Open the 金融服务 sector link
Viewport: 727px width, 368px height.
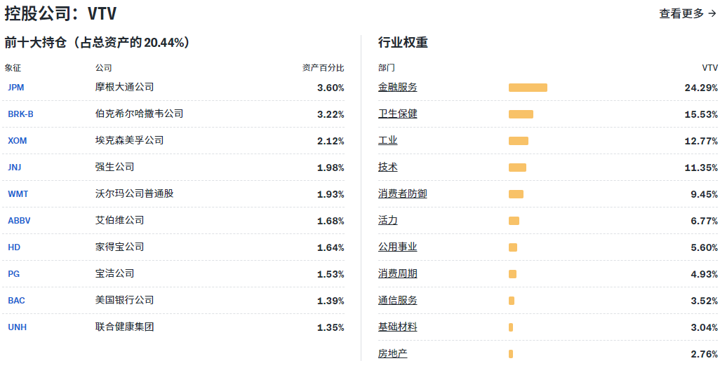(397, 88)
